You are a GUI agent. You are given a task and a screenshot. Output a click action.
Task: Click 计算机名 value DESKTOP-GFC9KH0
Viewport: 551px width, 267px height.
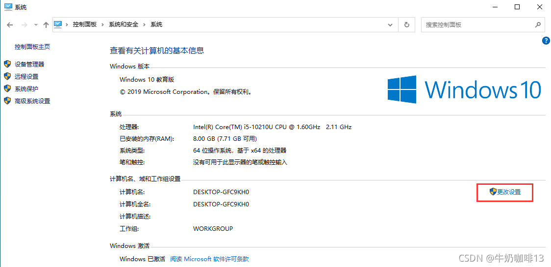[221, 192]
